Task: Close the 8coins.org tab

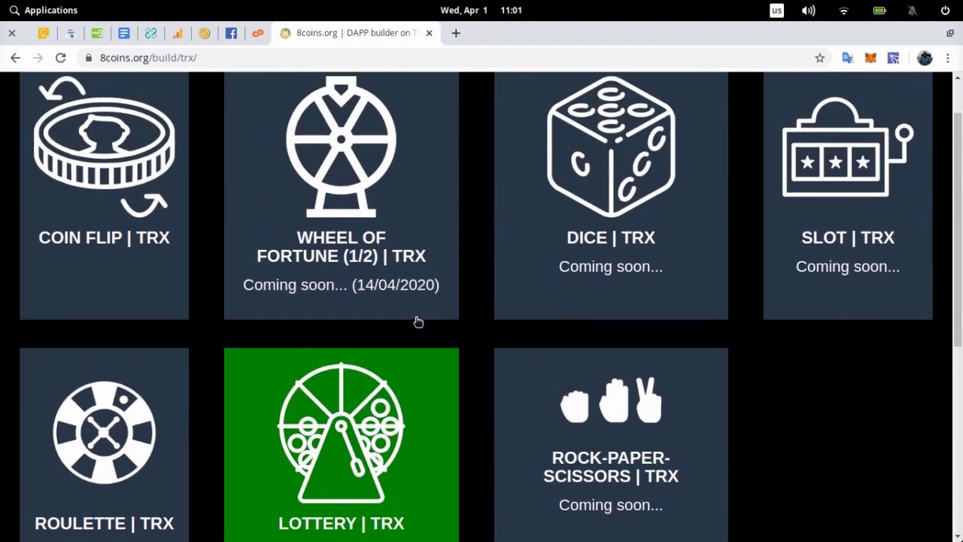Action: coord(429,33)
